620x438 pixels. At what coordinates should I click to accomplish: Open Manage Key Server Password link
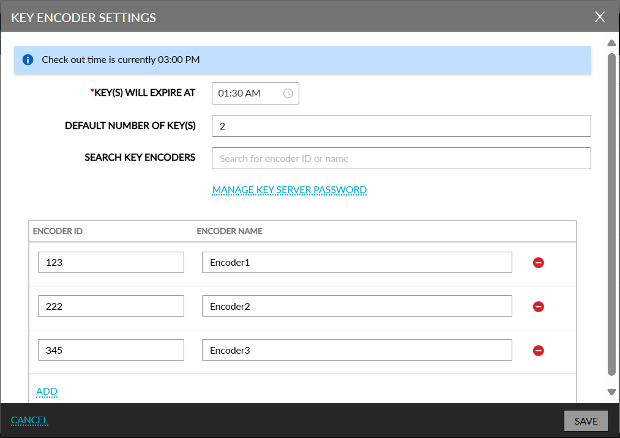click(x=289, y=190)
